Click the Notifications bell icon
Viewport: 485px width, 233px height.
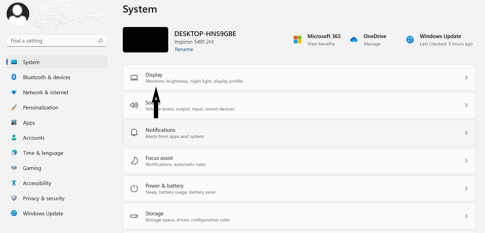click(x=134, y=132)
